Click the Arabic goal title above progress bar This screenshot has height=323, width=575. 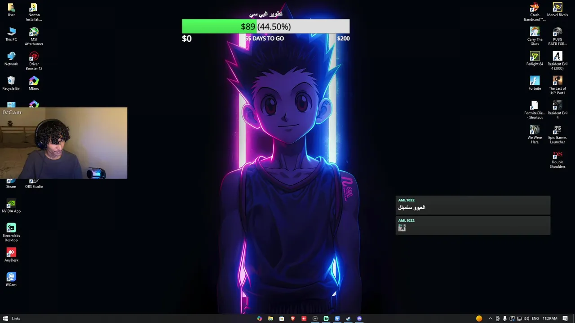click(265, 14)
